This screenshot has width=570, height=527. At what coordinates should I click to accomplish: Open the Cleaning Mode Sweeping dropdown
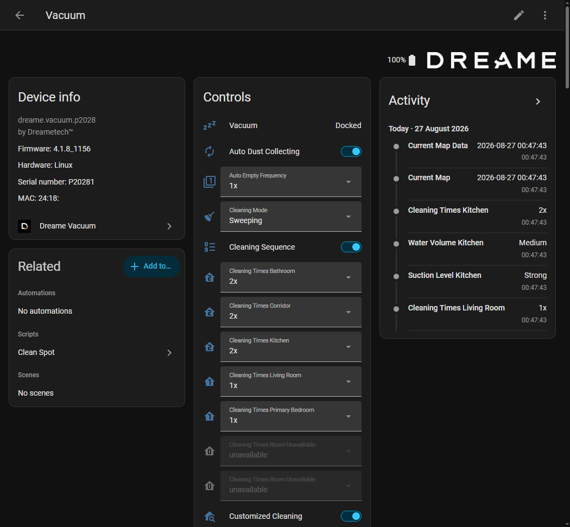[x=291, y=216]
